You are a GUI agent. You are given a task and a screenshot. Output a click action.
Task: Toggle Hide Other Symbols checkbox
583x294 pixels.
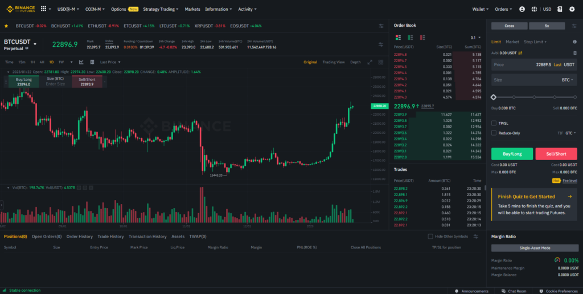(430, 236)
